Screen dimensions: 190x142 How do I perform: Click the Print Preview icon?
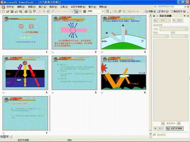pos(30,12)
